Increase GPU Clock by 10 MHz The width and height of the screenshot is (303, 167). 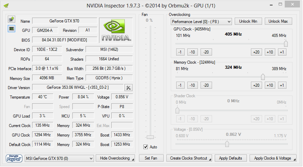tap(270, 52)
